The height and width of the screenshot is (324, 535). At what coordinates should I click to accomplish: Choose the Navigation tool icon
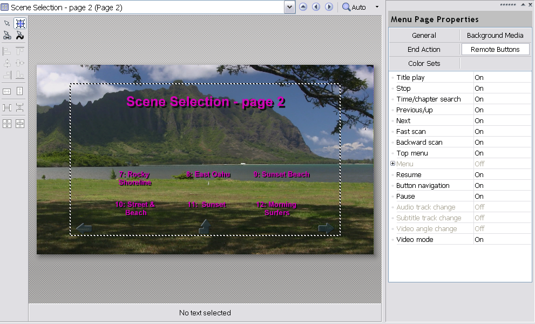[7, 36]
